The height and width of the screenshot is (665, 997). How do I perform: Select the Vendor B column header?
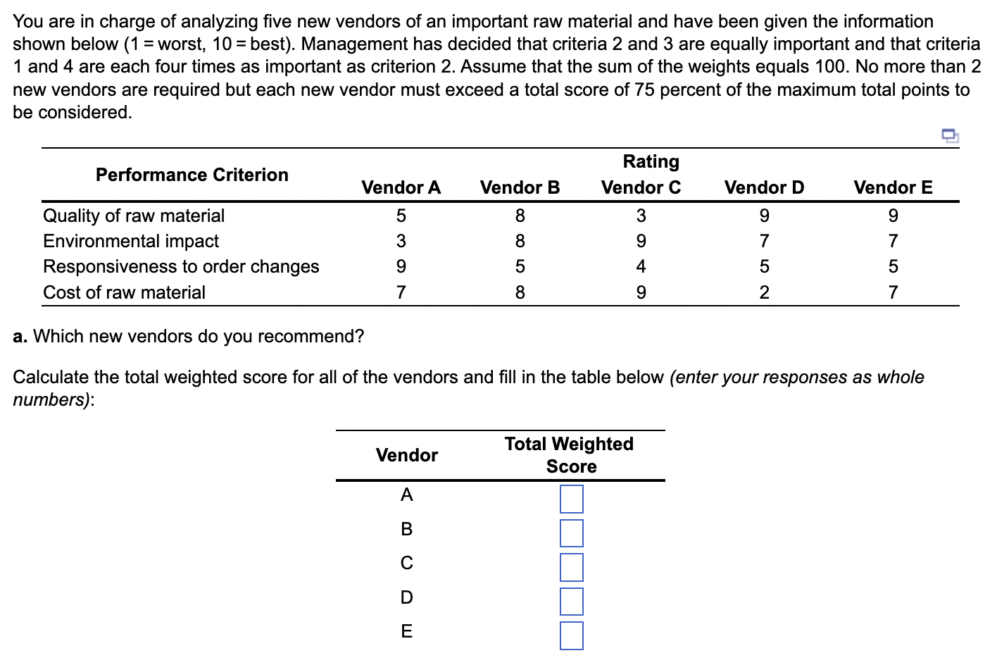point(520,187)
